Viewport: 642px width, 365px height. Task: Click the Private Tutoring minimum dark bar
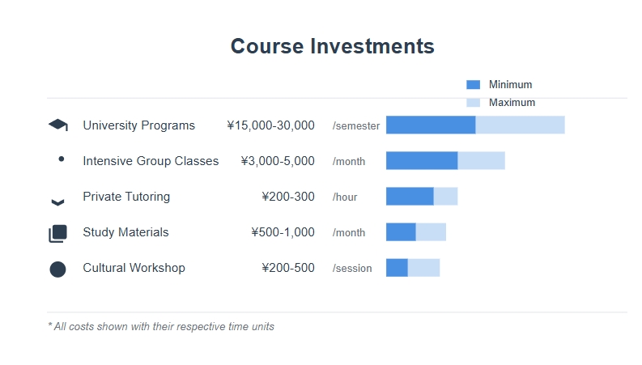(x=410, y=196)
